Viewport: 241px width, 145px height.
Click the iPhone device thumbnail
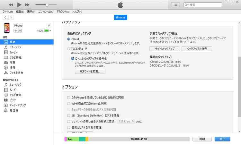7,28
